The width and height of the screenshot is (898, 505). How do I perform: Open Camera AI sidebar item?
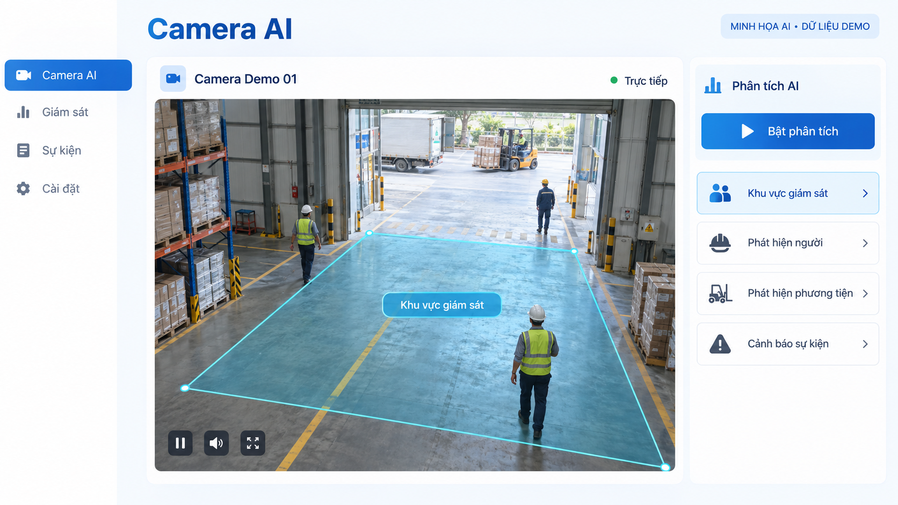click(x=68, y=75)
